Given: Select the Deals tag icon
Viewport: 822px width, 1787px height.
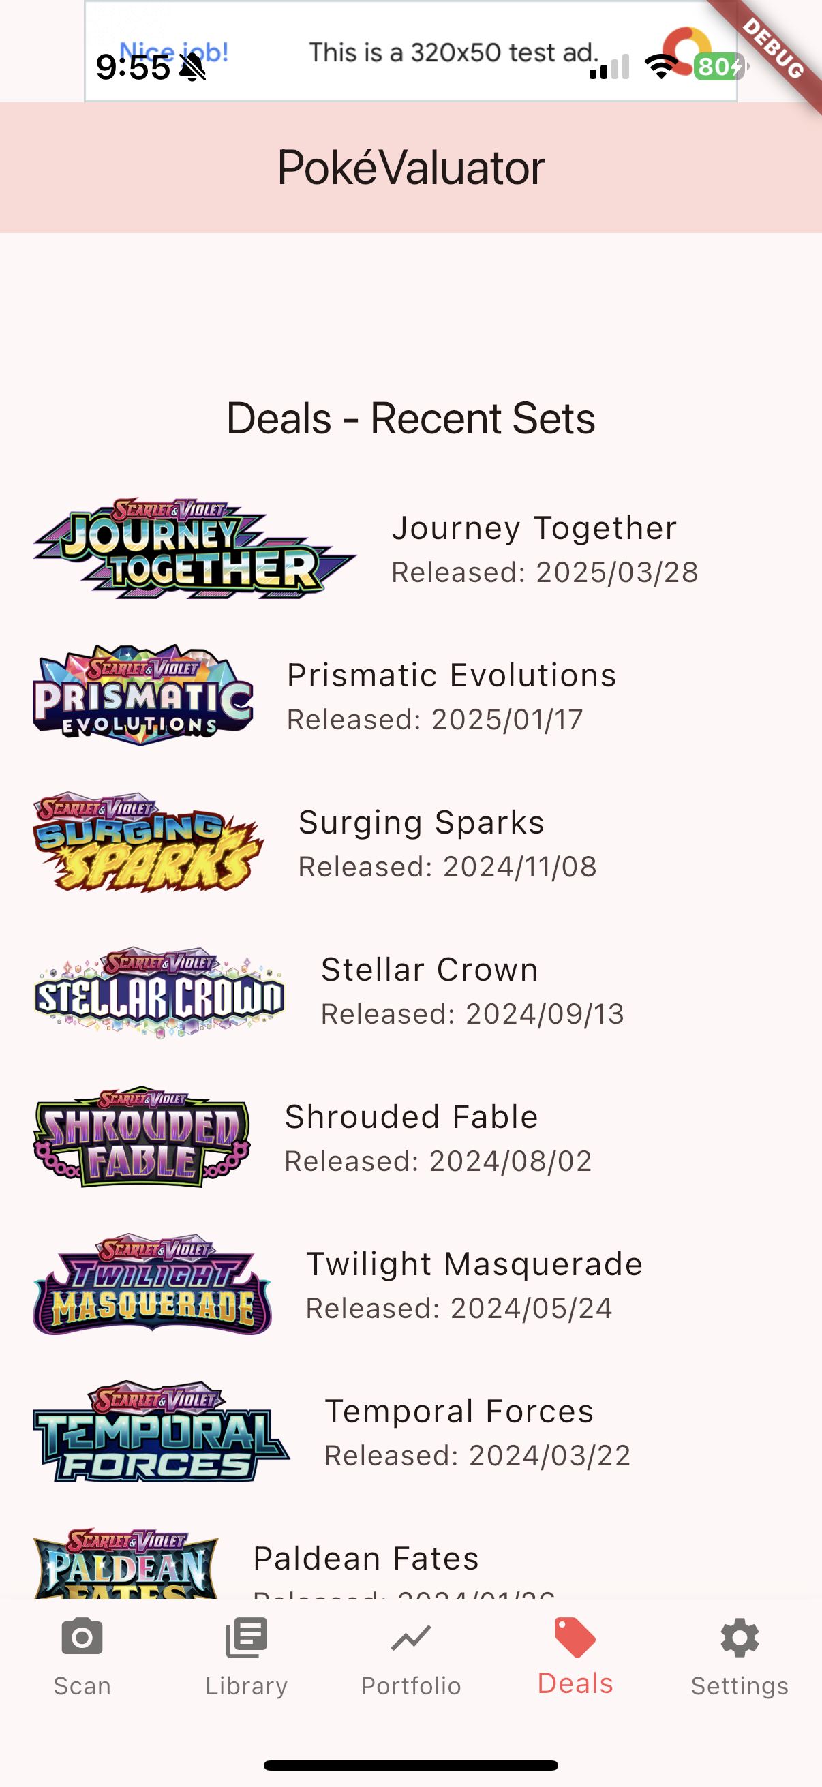Looking at the screenshot, I should (x=575, y=1637).
